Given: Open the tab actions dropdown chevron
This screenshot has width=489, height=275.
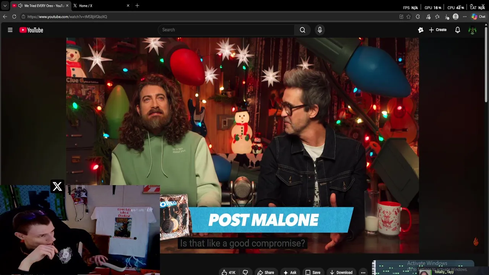Looking at the screenshot, I should tap(5, 6).
